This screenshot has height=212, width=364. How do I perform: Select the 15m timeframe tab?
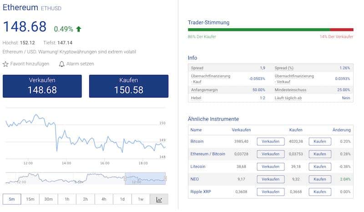(x=30, y=199)
